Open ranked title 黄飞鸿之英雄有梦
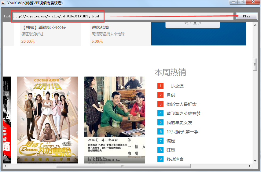This screenshot has width=261, height=172. point(184,113)
